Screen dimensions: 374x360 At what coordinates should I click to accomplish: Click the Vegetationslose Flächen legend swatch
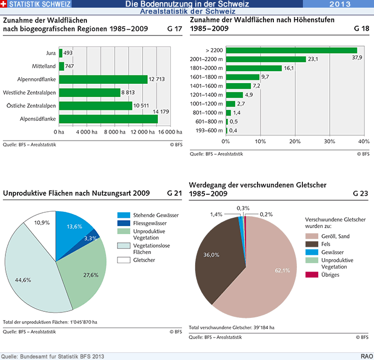pyautogui.click(x=124, y=246)
